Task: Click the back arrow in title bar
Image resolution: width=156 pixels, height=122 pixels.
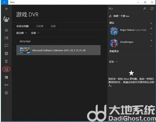Action: [4, 2]
